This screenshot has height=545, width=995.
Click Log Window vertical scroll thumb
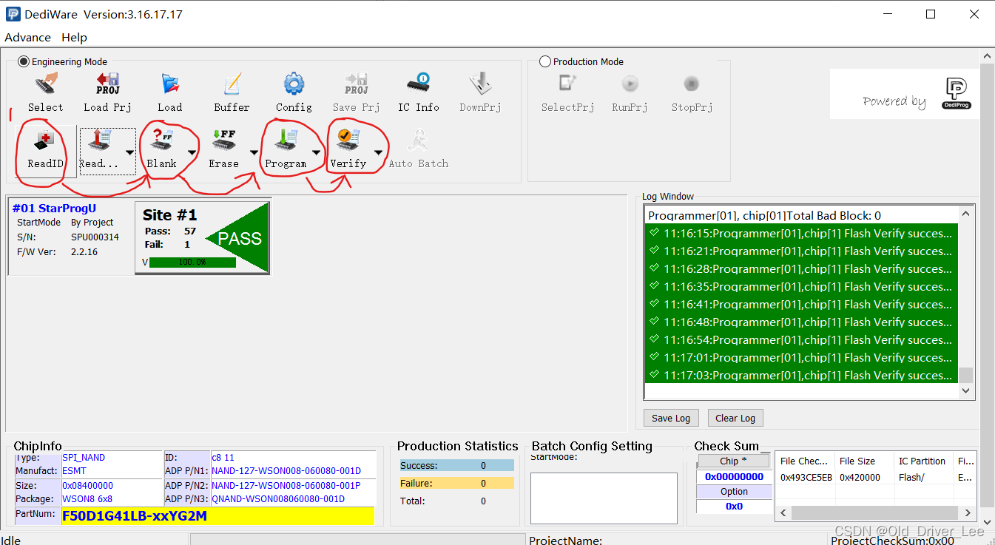click(965, 375)
